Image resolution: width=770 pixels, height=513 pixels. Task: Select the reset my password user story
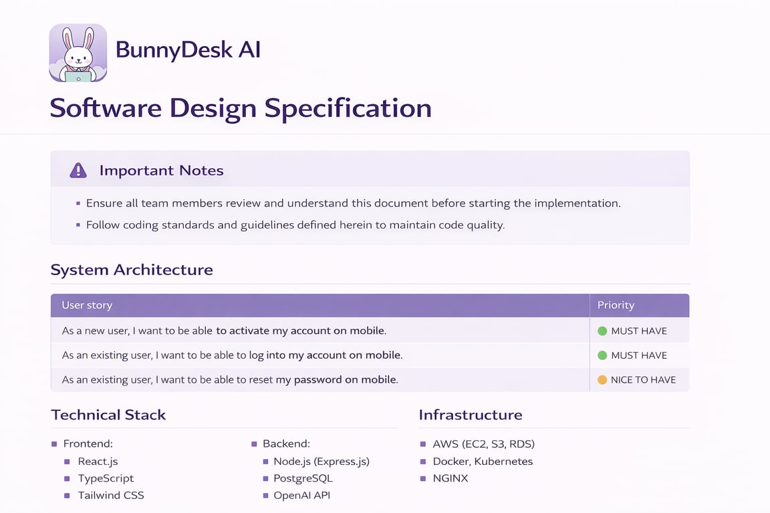pyautogui.click(x=230, y=379)
